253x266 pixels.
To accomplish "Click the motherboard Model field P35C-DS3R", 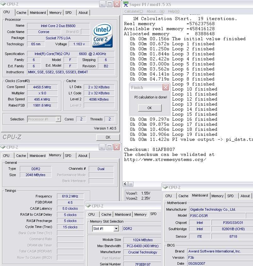I will 217,216.
